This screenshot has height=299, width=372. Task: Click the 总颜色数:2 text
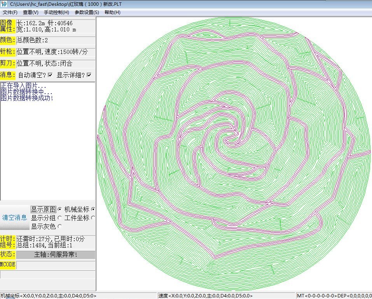[32, 40]
